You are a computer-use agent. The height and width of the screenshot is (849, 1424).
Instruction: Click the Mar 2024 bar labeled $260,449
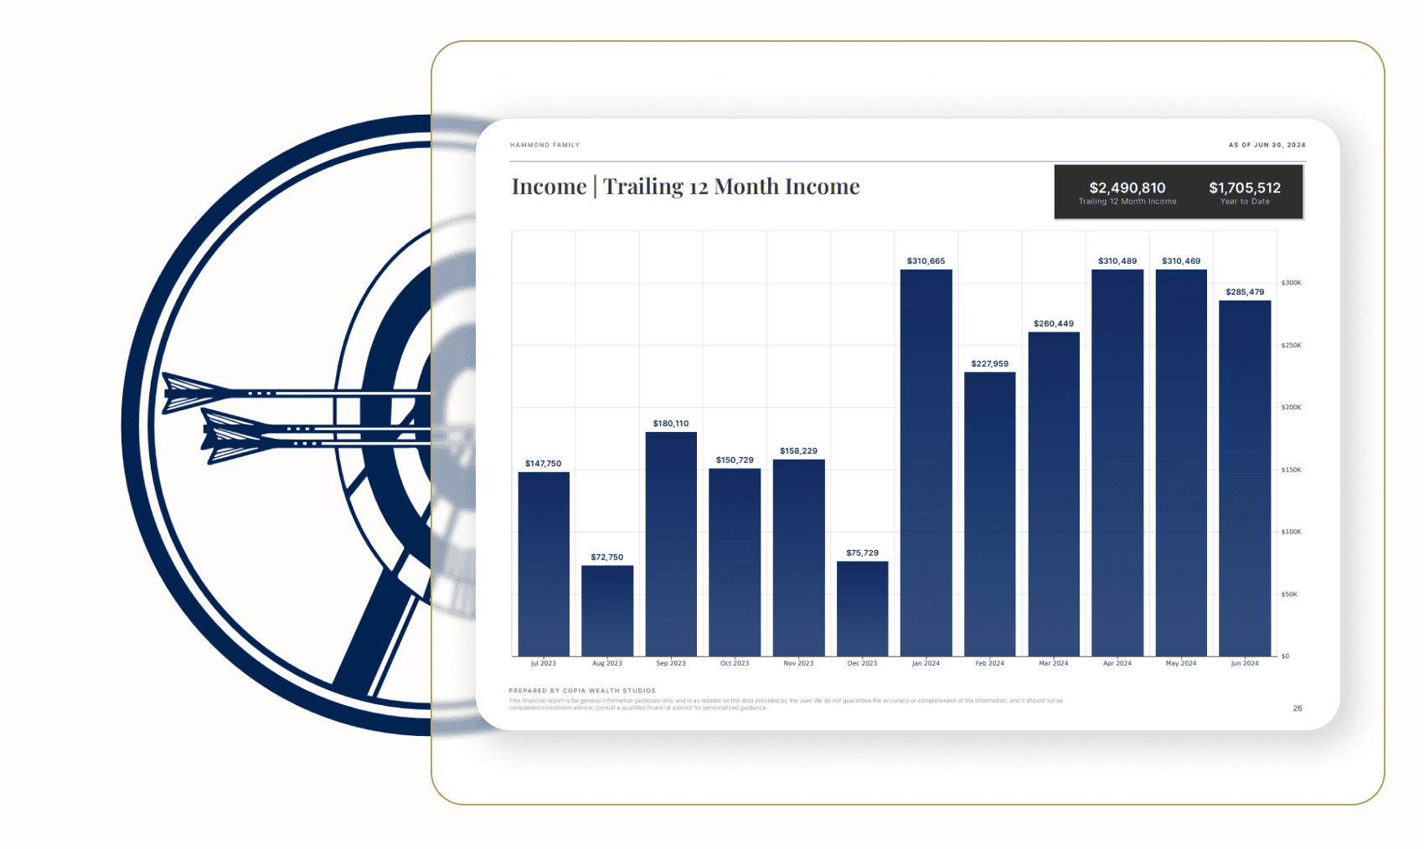(1054, 494)
